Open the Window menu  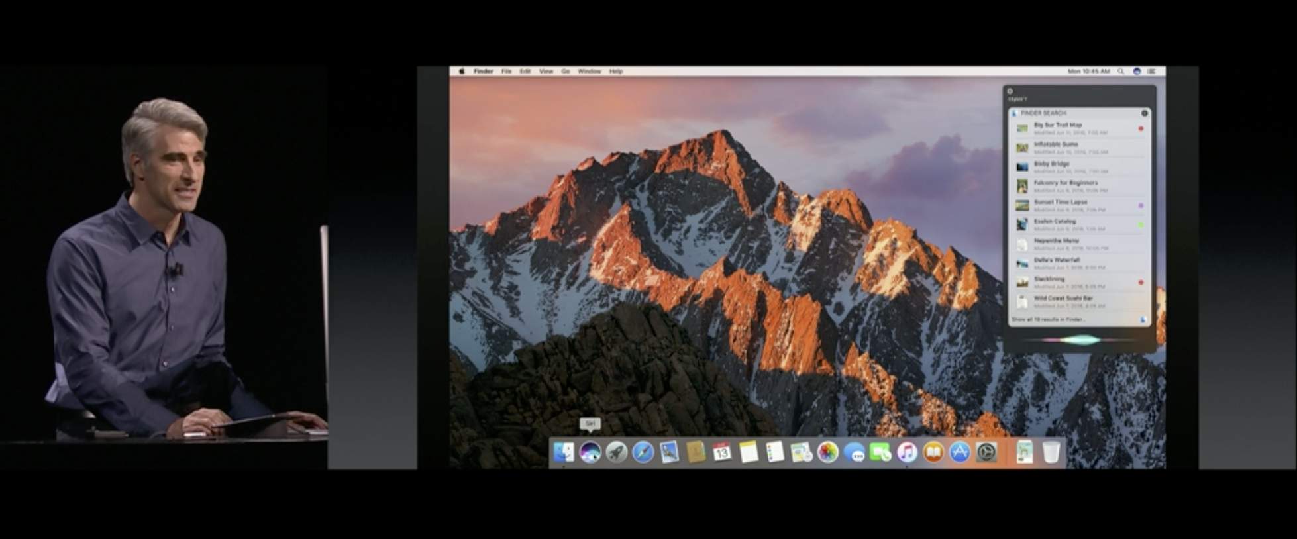(590, 72)
